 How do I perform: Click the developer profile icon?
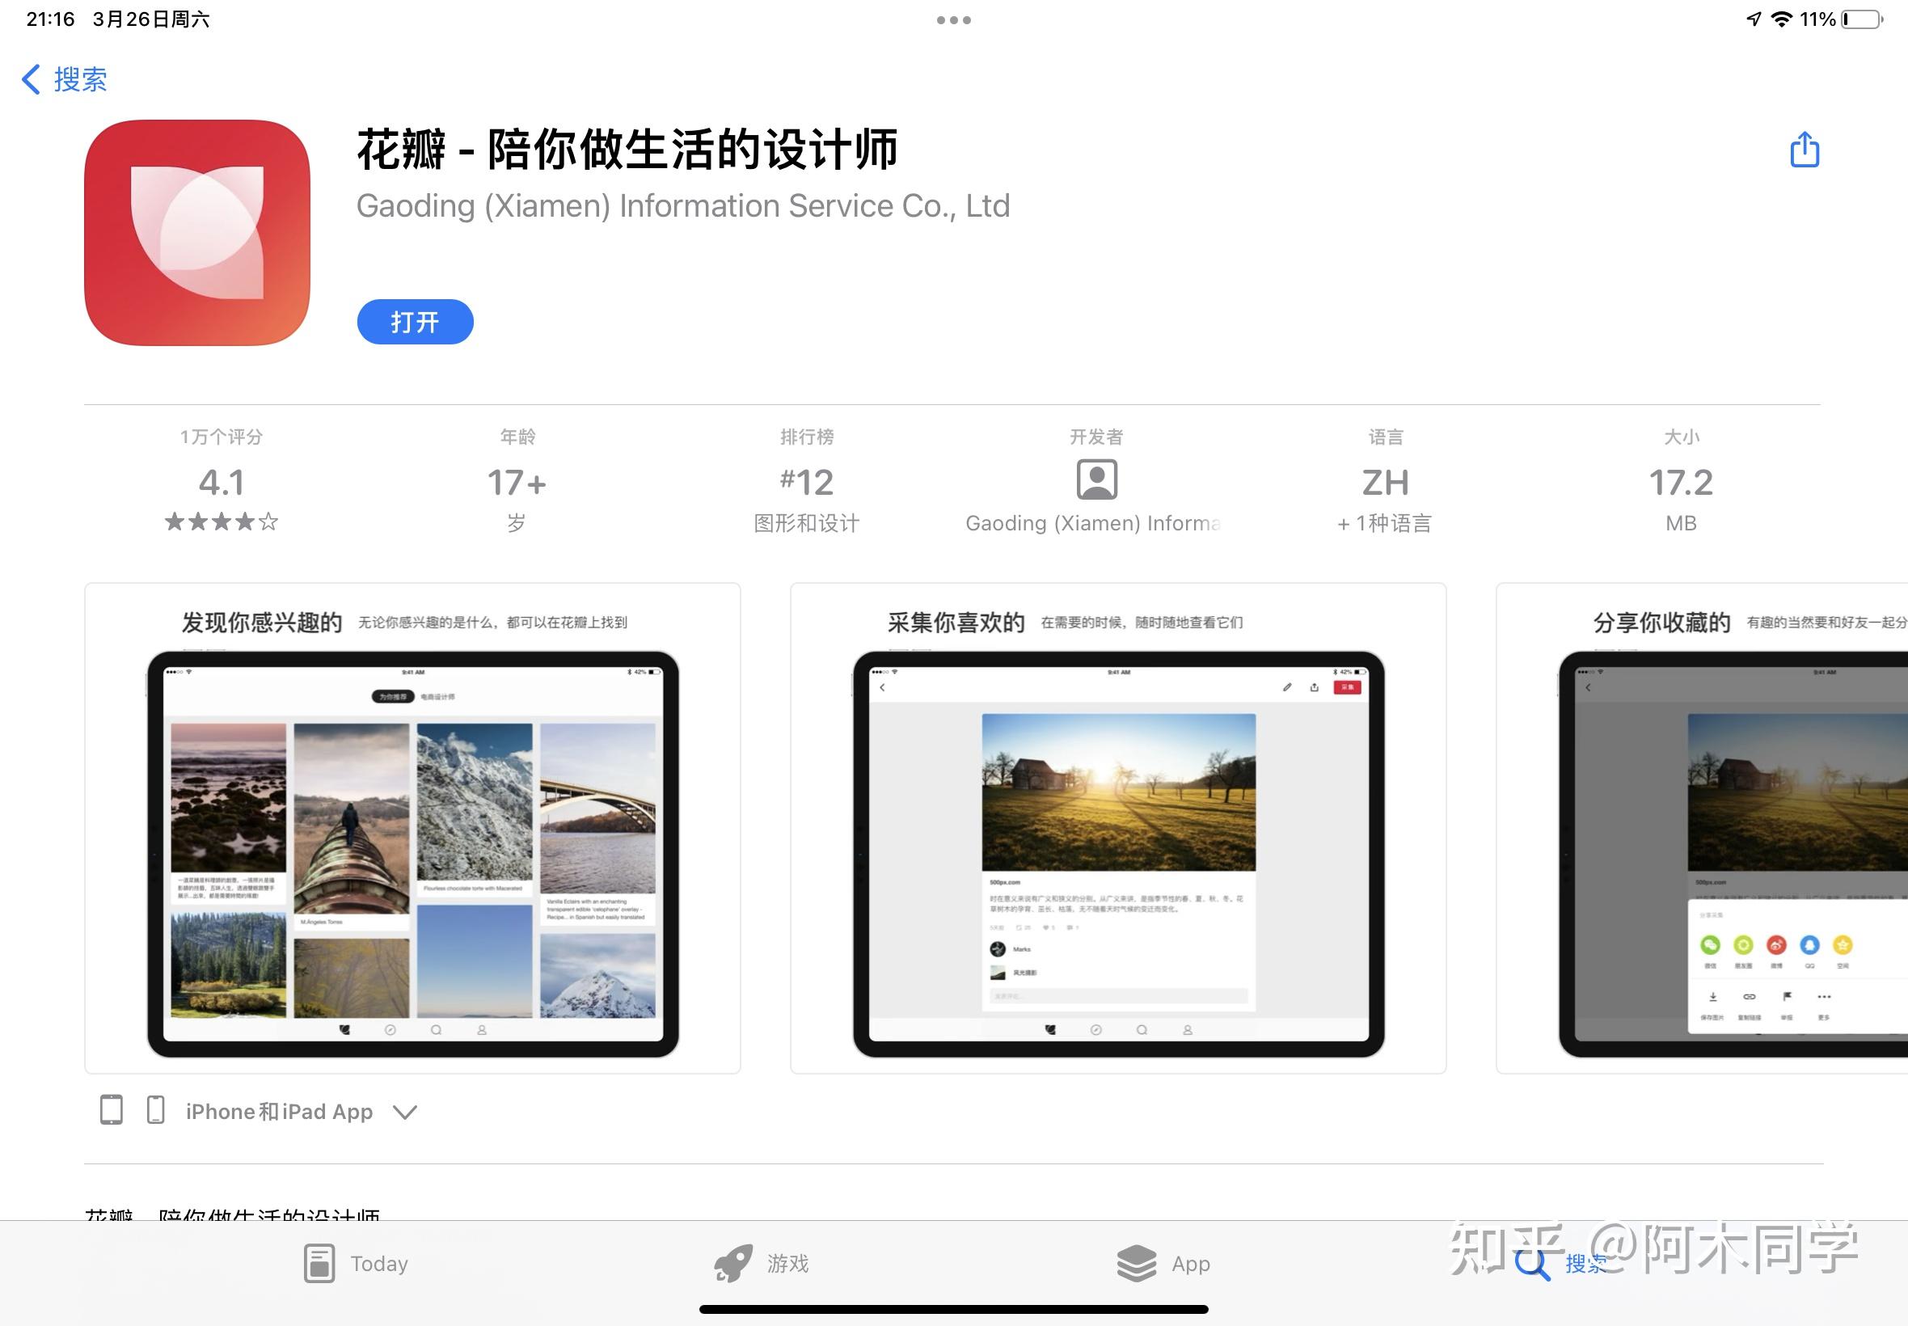pyautogui.click(x=1096, y=479)
